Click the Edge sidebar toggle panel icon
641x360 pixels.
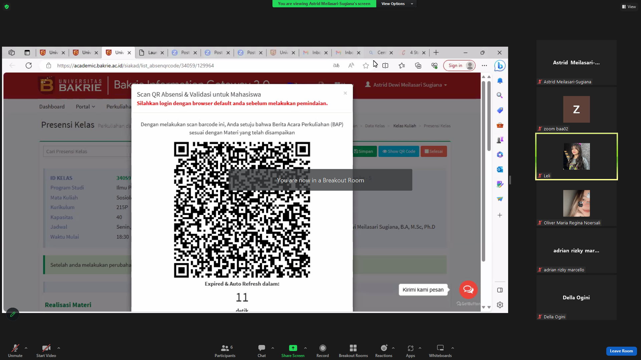tap(500, 290)
